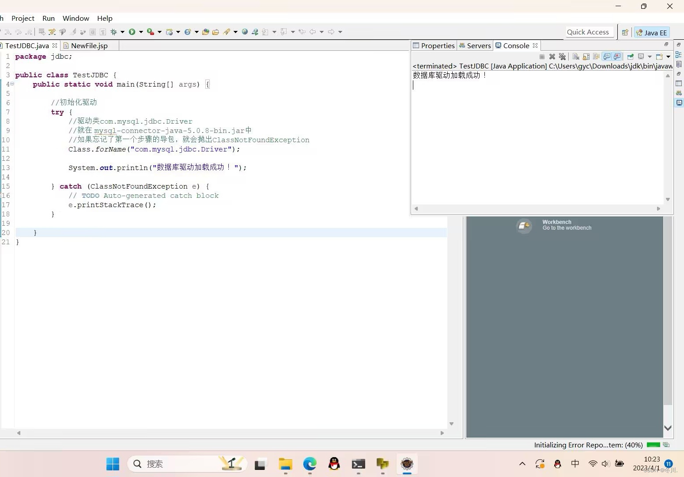Screen dimensions: 684x477
Task: Clear the Console output
Action: pos(576,57)
